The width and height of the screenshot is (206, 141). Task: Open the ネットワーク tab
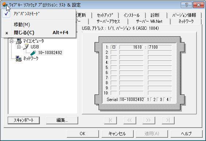[x=186, y=21]
